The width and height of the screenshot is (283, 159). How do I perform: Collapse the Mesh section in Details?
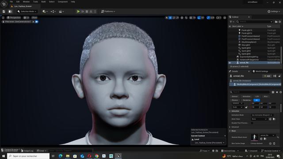[x=230, y=131]
